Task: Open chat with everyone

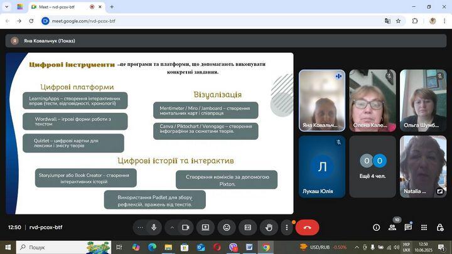Action: (408, 228)
